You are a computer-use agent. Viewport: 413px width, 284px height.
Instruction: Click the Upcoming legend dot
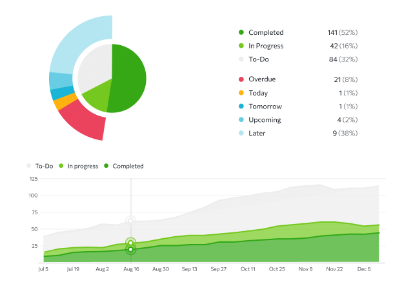tap(241, 120)
